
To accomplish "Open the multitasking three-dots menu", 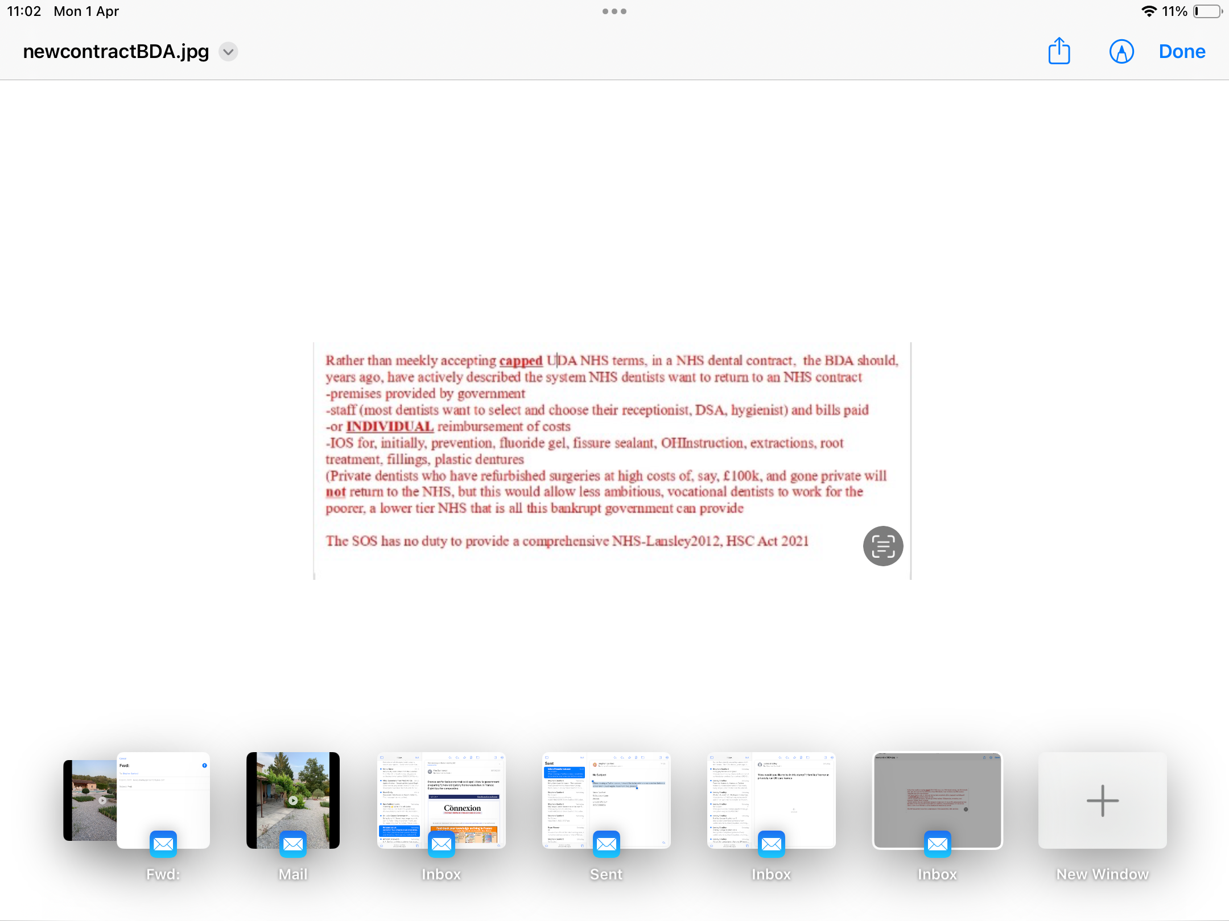I will tap(614, 11).
